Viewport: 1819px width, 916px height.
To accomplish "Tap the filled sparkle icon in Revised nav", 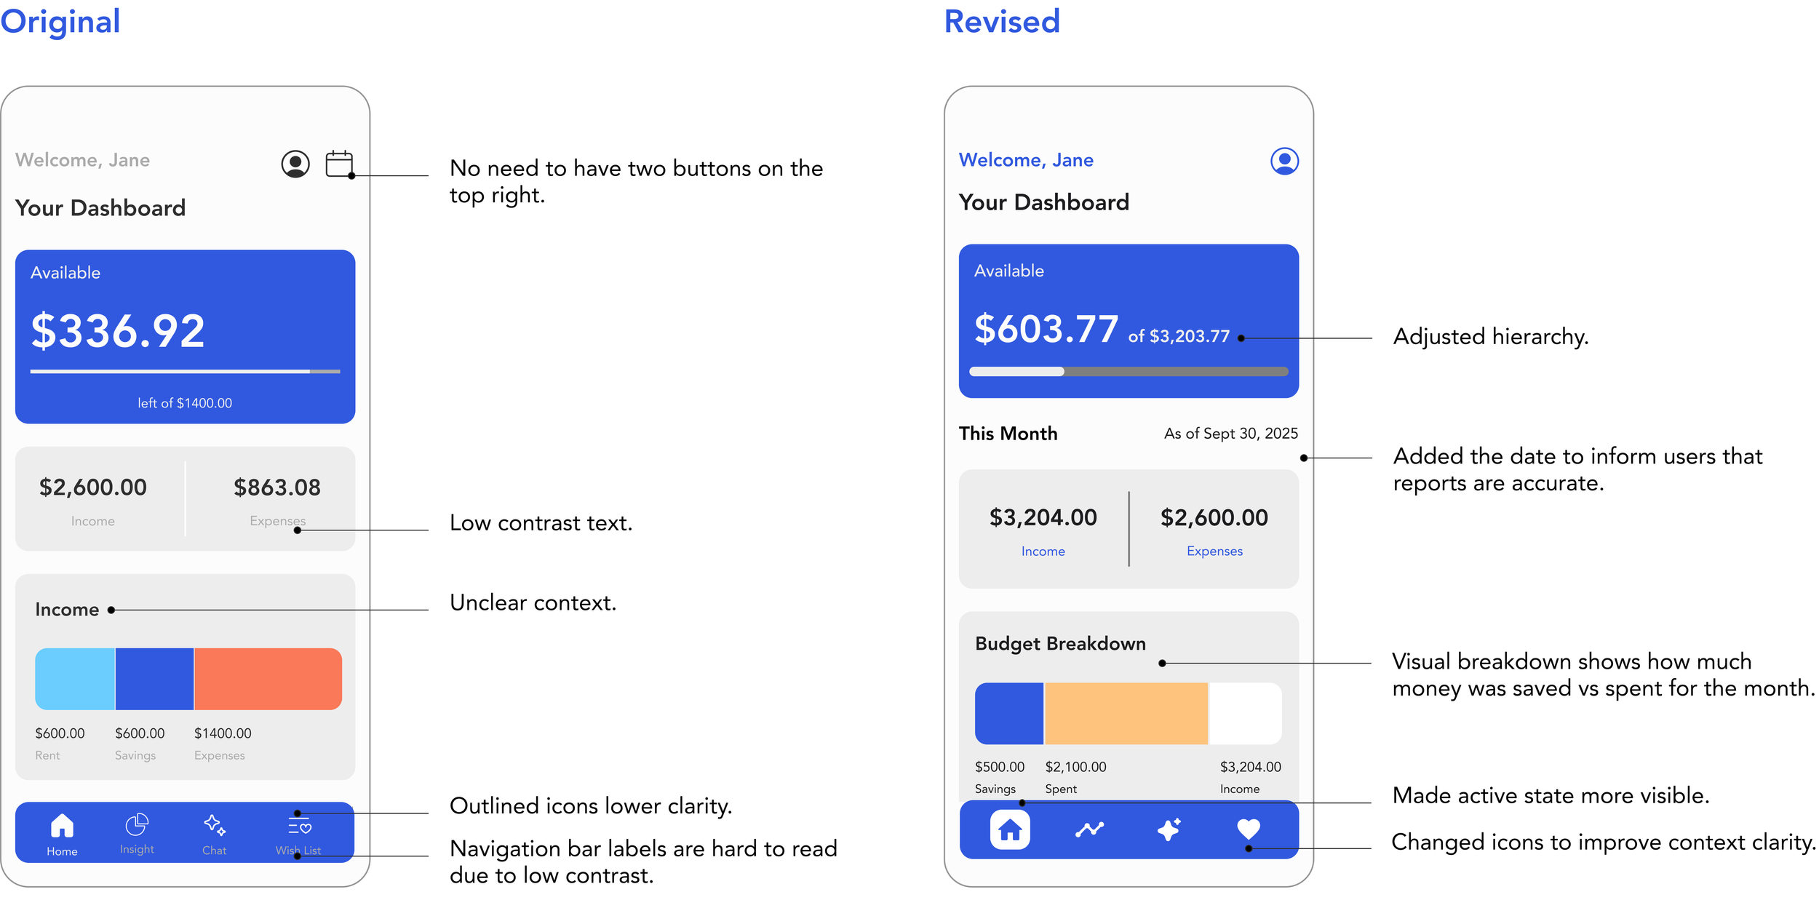I will click(1169, 829).
